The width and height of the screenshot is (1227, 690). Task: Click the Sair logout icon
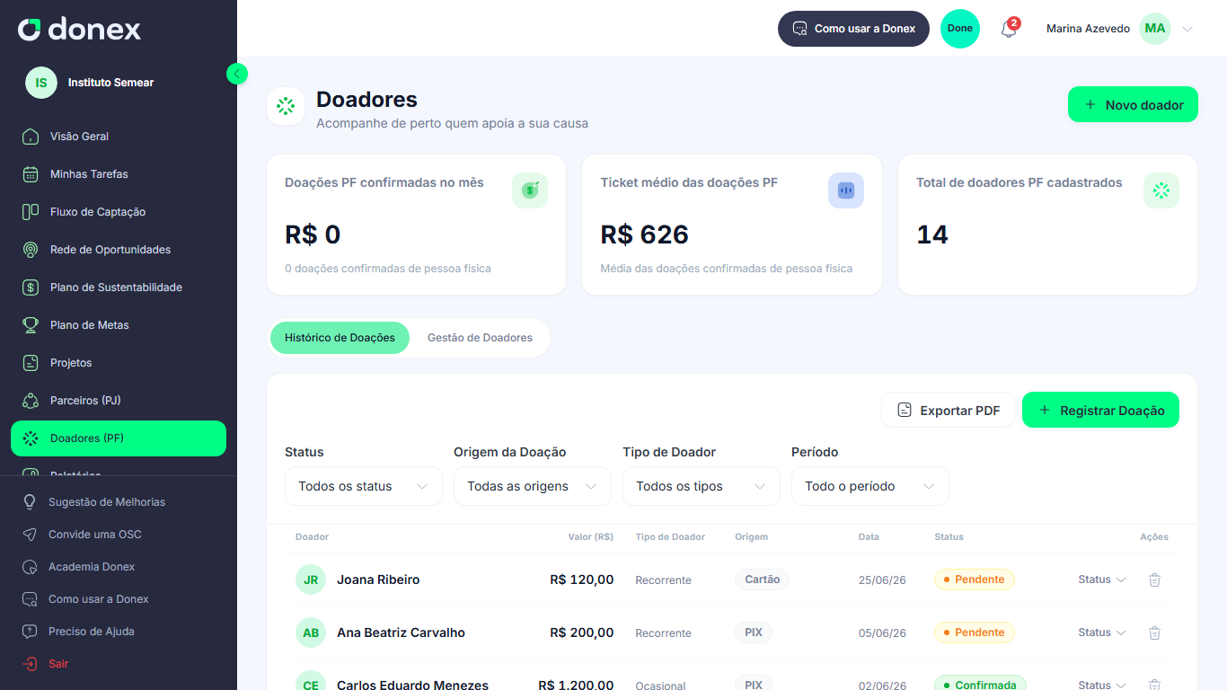pos(30,664)
